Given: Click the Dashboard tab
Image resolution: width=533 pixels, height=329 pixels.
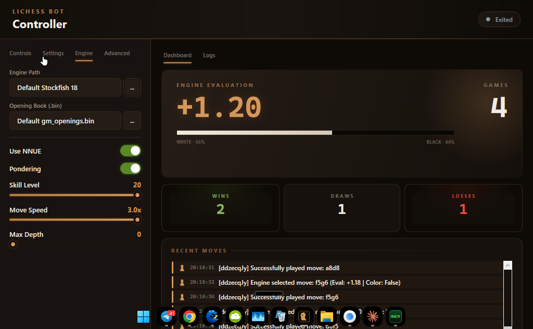Looking at the screenshot, I should pyautogui.click(x=177, y=55).
